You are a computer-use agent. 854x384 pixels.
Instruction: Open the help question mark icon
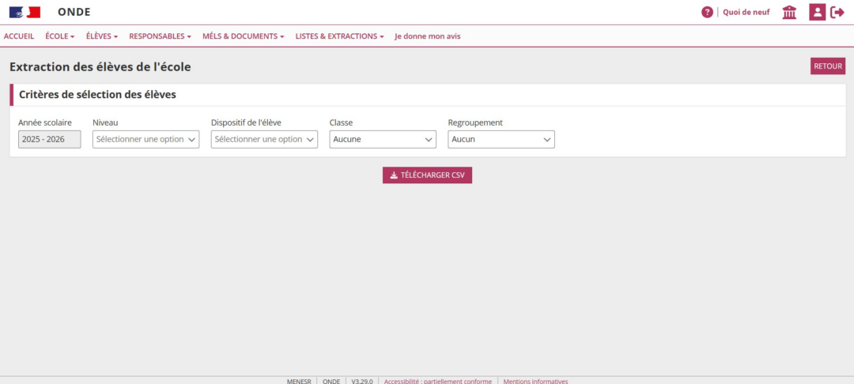click(x=707, y=12)
